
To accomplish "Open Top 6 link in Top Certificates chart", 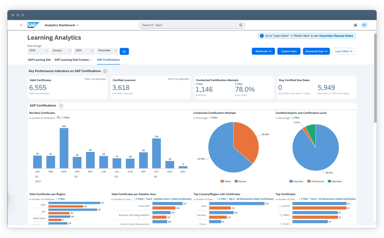I will click(333, 199).
